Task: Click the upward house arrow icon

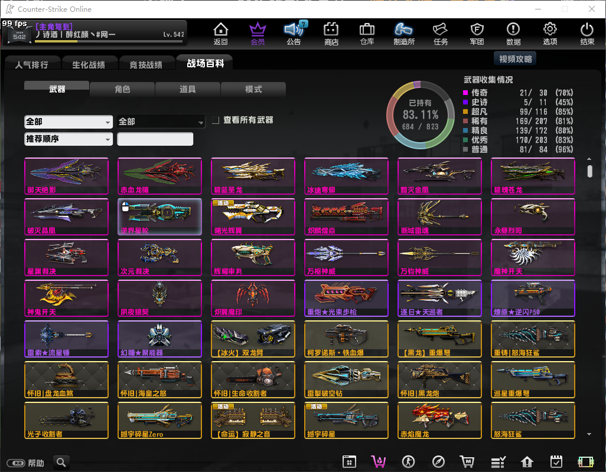Action: [527, 461]
